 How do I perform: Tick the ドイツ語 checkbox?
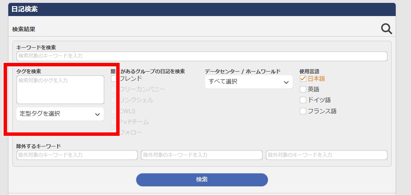(303, 100)
